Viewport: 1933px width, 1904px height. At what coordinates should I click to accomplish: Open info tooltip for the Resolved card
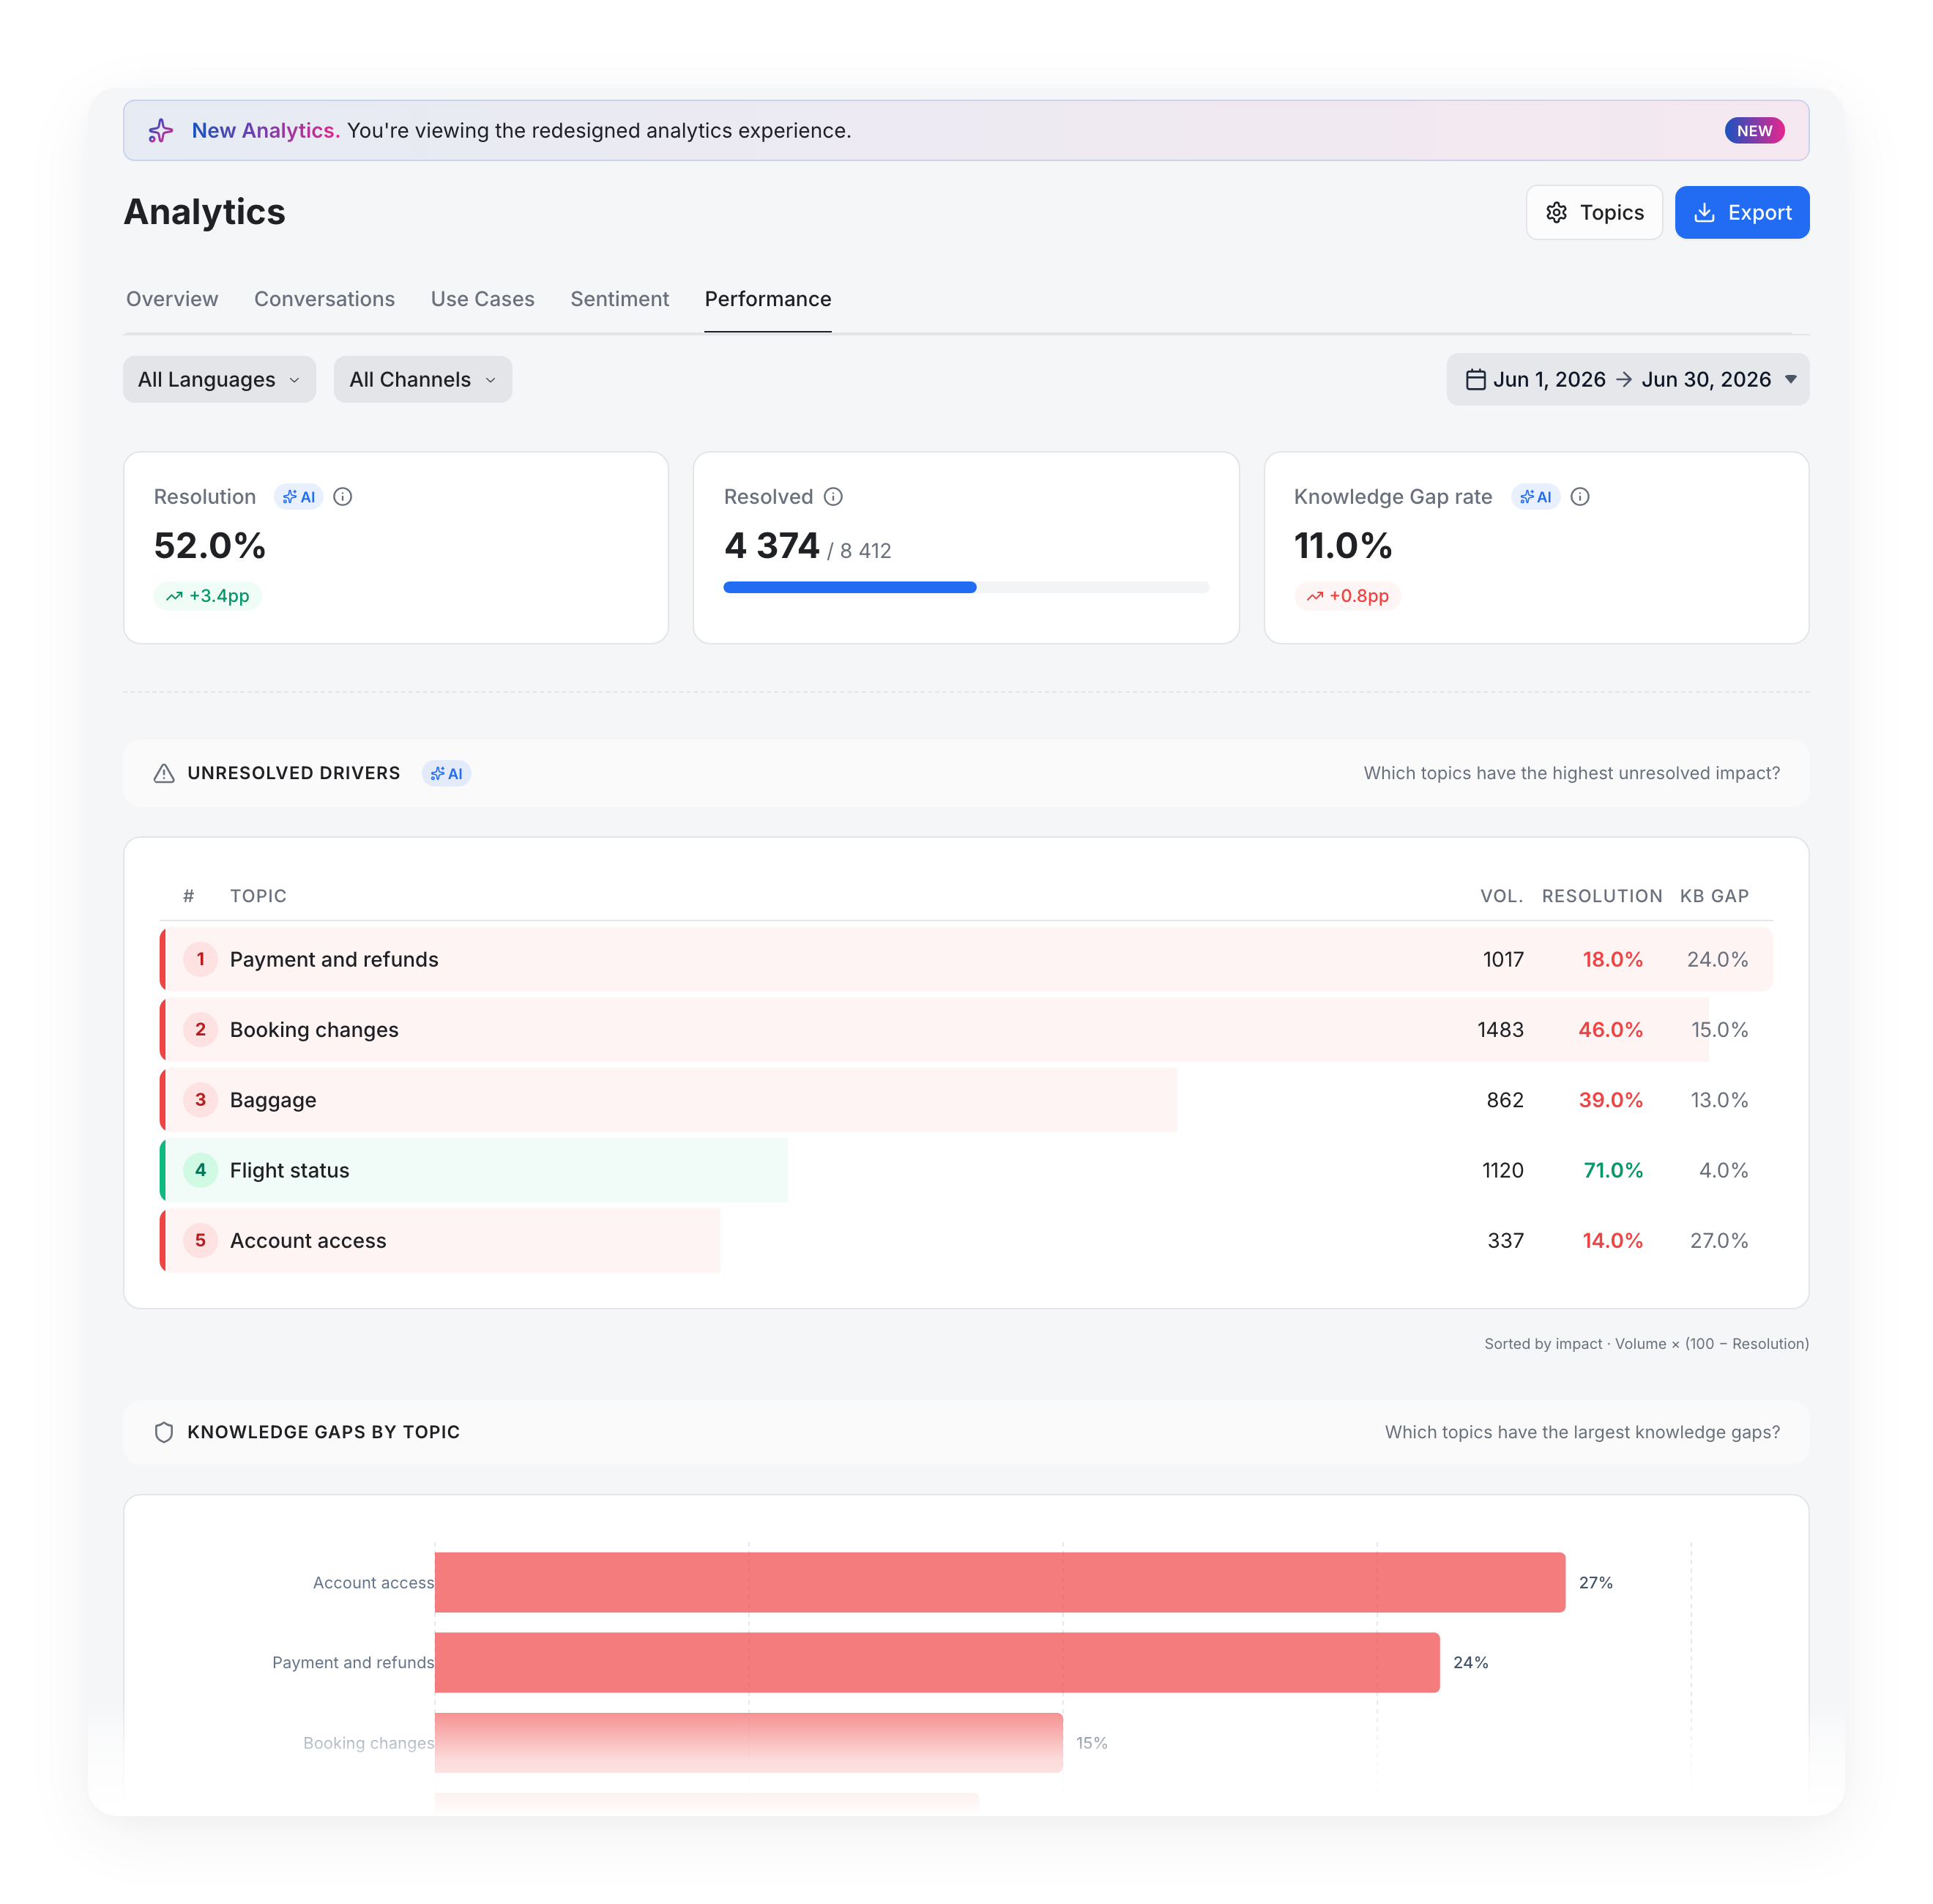point(833,497)
